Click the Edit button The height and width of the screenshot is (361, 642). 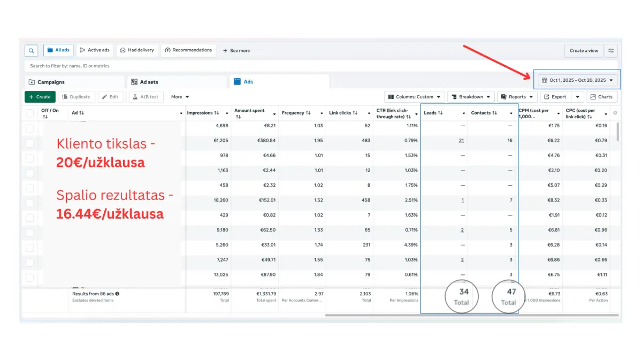[x=110, y=97]
